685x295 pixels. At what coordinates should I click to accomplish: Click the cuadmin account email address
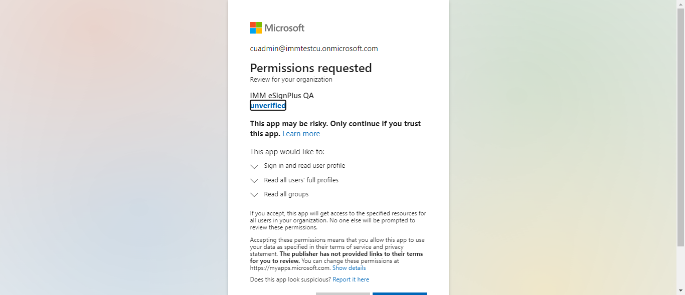(x=314, y=49)
